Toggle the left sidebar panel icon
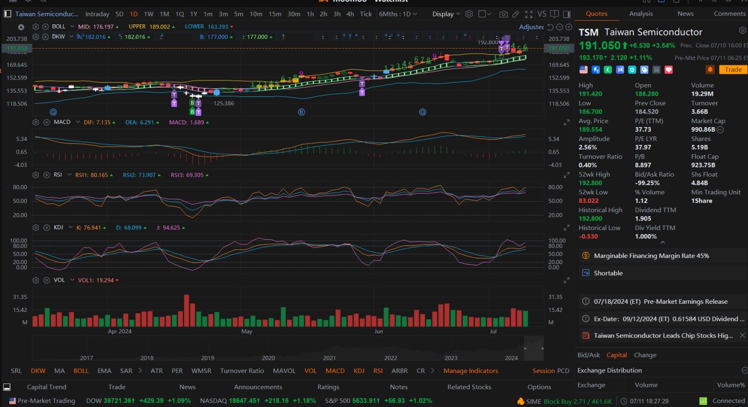Image resolution: width=748 pixels, height=407 pixels. pyautogui.click(x=7, y=14)
